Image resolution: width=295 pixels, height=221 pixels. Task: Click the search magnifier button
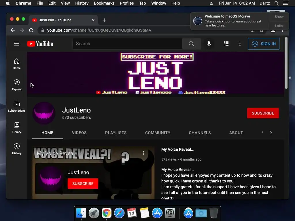click(x=191, y=44)
